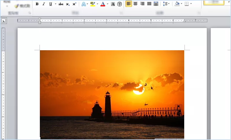231x140 pixels.
Task: Toggle italic formatting
Action: [x=44, y=4]
